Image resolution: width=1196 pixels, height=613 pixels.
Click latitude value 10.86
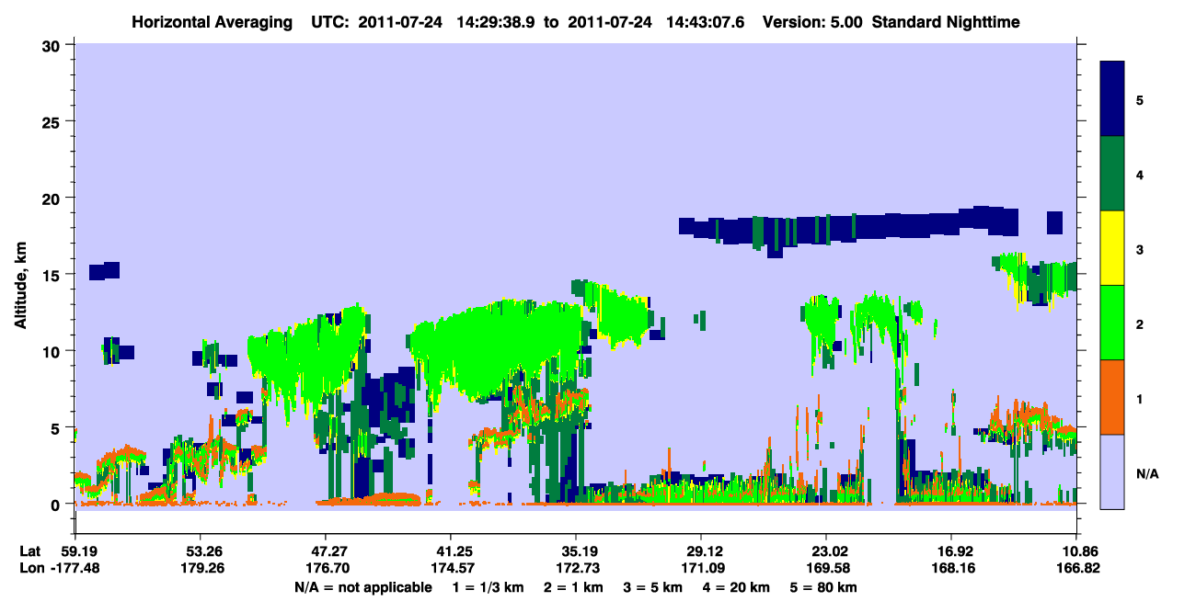point(1076,551)
